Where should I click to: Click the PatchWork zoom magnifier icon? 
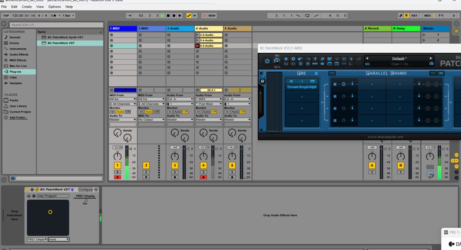(x=322, y=59)
